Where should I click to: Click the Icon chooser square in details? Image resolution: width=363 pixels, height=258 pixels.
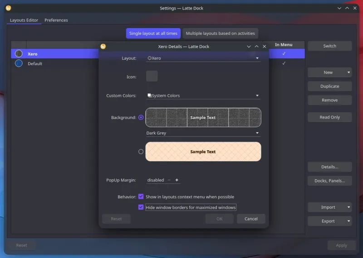click(152, 76)
